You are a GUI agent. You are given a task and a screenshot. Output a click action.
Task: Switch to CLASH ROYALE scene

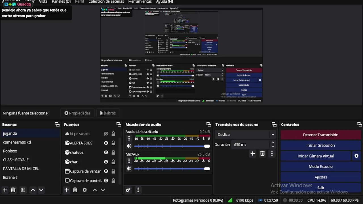pos(30,160)
